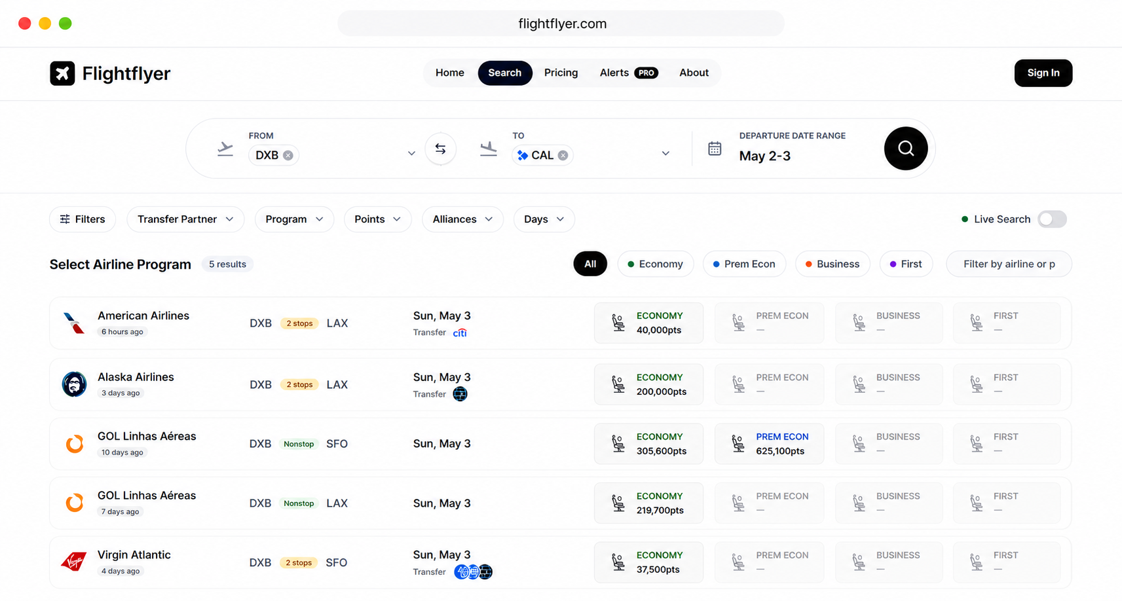Expand the FROM airport chevron
Image resolution: width=1122 pixels, height=601 pixels.
point(411,153)
